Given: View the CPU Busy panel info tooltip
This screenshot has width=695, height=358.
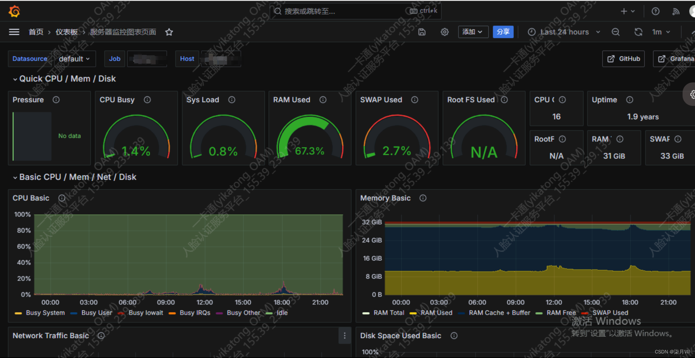Looking at the screenshot, I should tap(147, 100).
